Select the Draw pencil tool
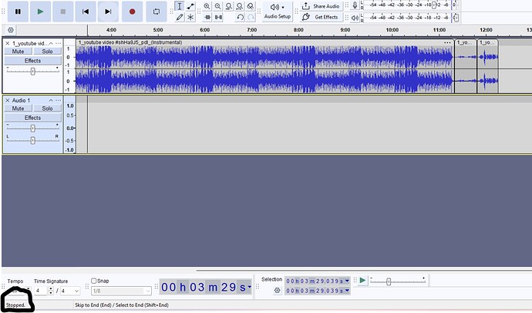The height and width of the screenshot is (313, 532). 180,17
